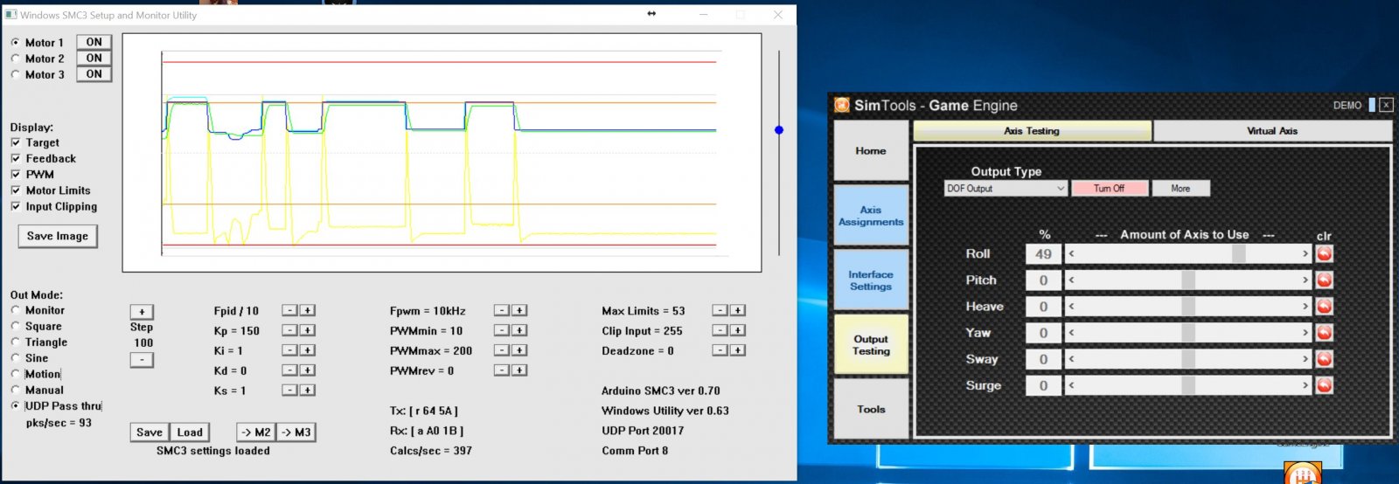Increase Kp value with plus button
This screenshot has height=484, width=1399.
tap(308, 330)
